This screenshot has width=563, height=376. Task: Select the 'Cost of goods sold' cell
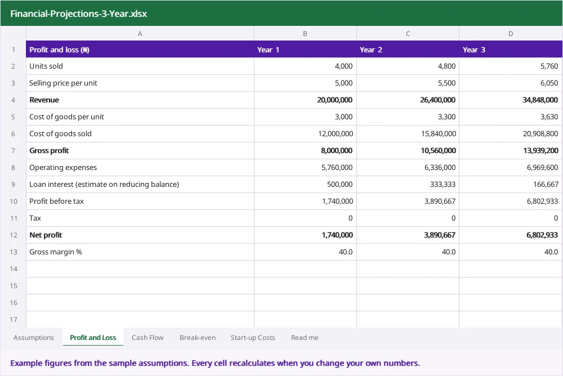tap(140, 133)
